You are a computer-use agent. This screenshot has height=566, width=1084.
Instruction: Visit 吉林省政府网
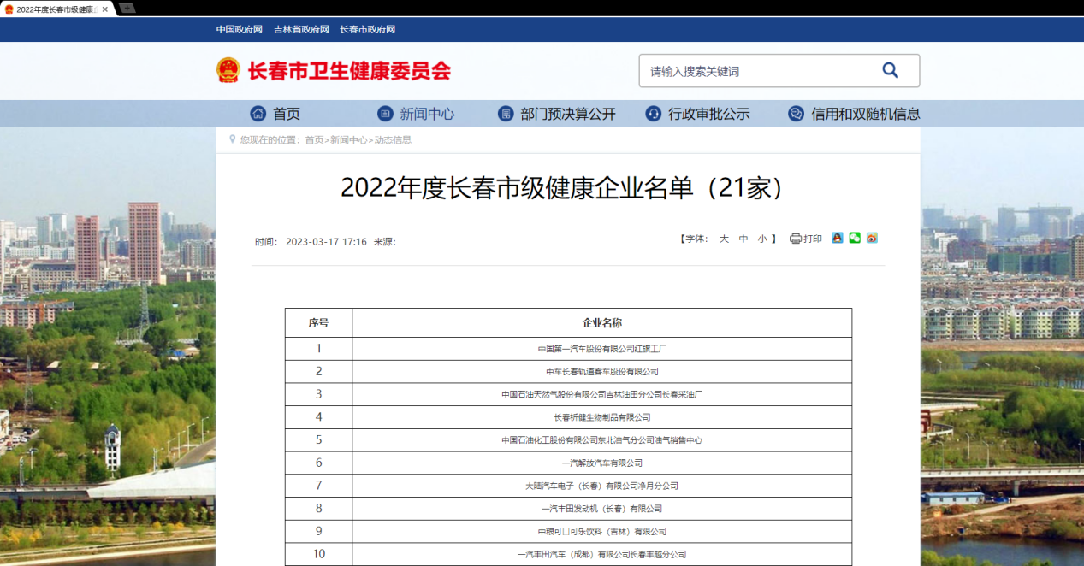pos(301,28)
